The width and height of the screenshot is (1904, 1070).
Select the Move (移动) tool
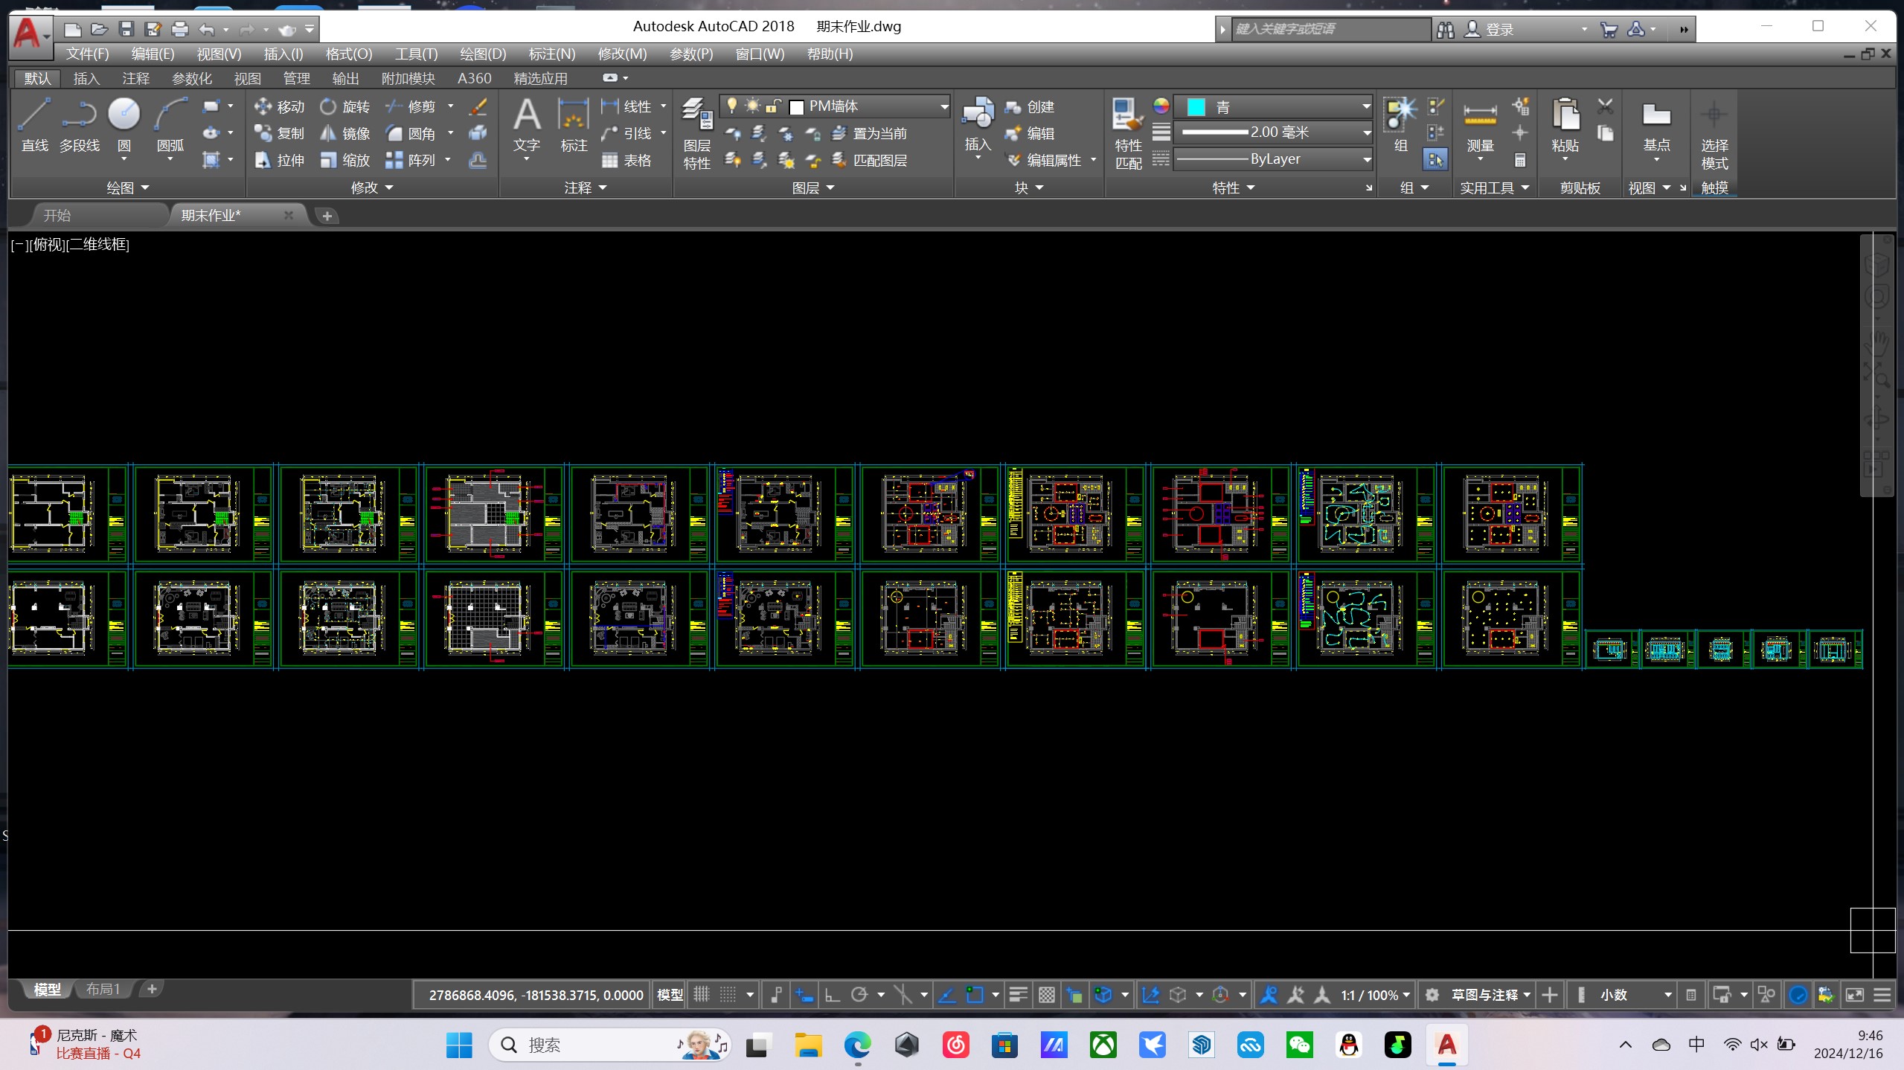[280, 106]
